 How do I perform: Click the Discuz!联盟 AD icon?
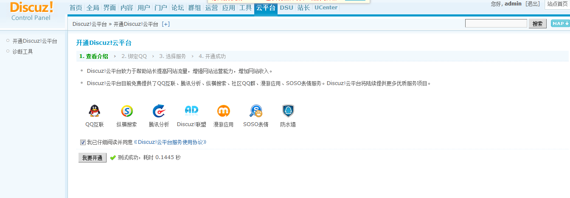click(191, 110)
